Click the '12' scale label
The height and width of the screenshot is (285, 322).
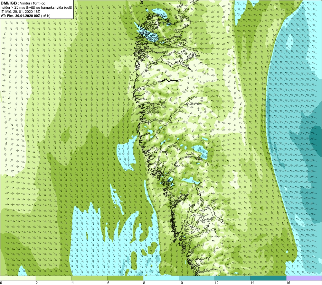tap(216, 283)
